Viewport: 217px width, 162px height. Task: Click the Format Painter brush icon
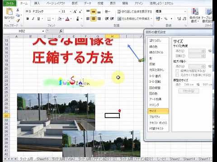click(x=18, y=20)
